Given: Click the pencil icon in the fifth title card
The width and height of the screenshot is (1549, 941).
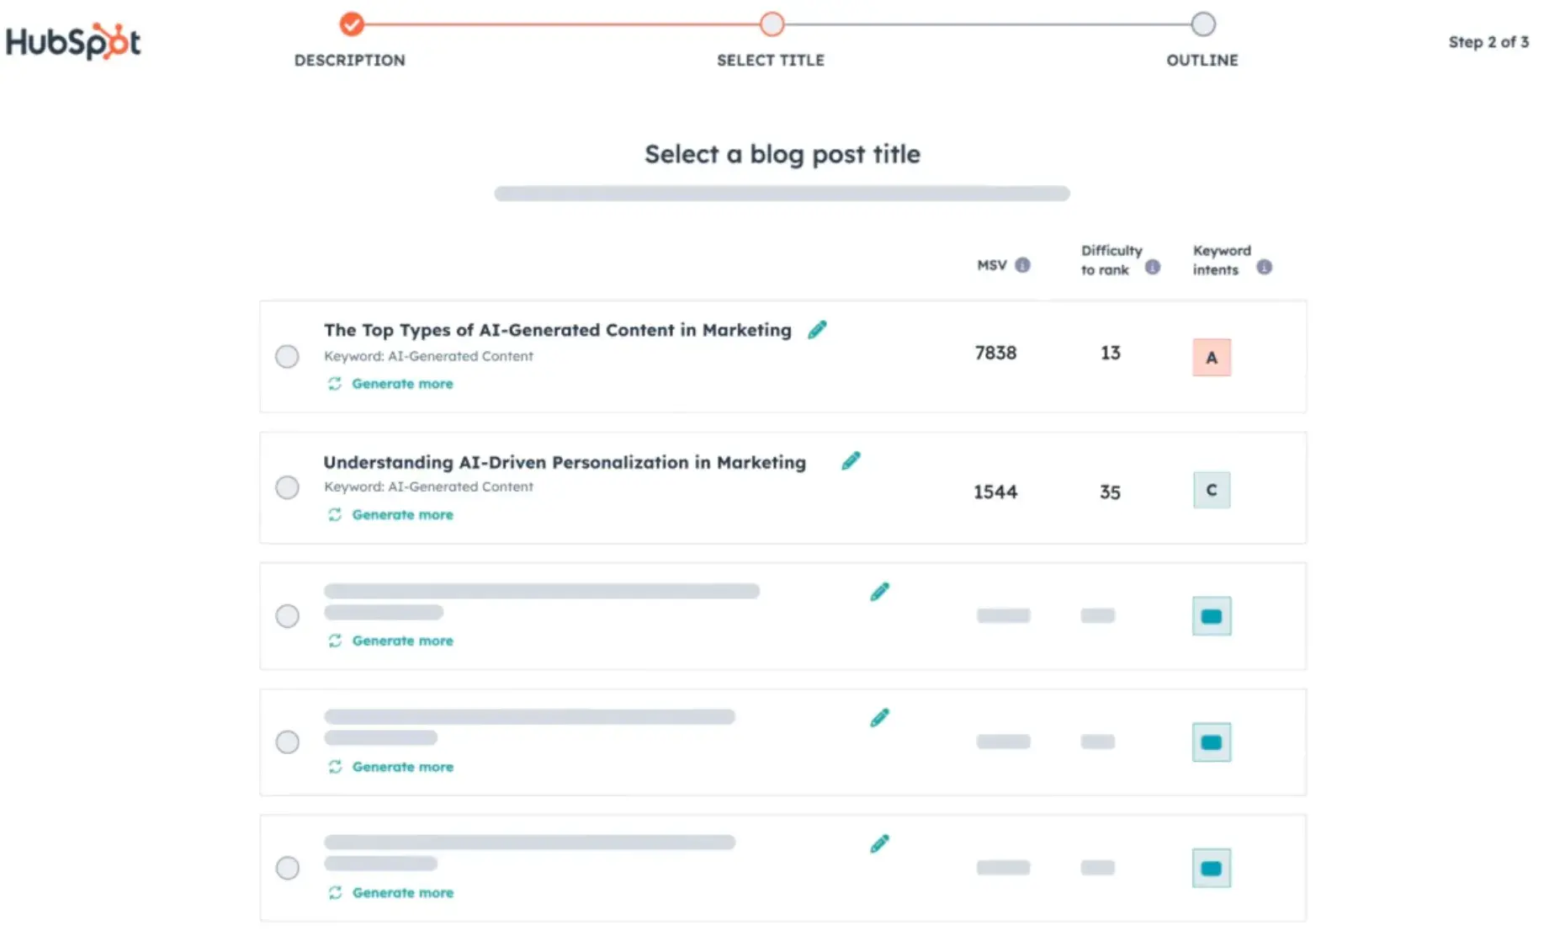Looking at the screenshot, I should [x=879, y=843].
